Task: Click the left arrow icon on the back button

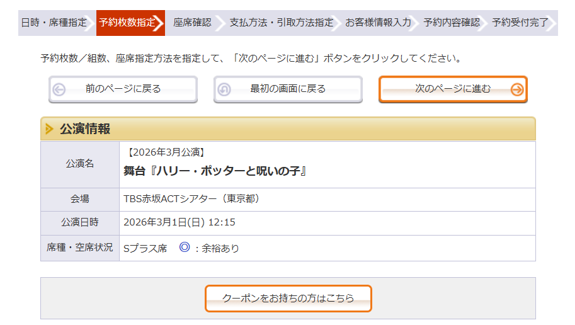Action: point(59,89)
